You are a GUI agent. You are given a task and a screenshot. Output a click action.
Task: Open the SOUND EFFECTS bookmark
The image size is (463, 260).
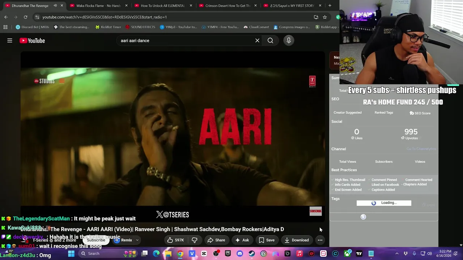pyautogui.click(x=140, y=27)
